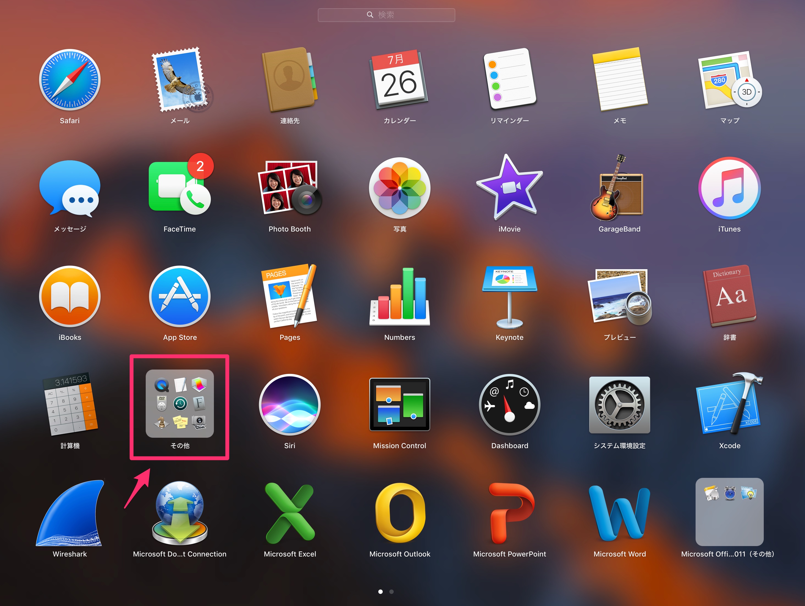Click the Mission Control label text
The height and width of the screenshot is (606, 805).
399,445
